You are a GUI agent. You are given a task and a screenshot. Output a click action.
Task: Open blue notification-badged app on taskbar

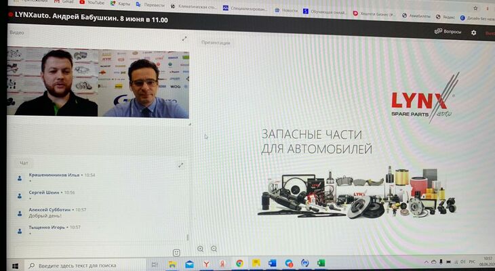[x=289, y=263]
